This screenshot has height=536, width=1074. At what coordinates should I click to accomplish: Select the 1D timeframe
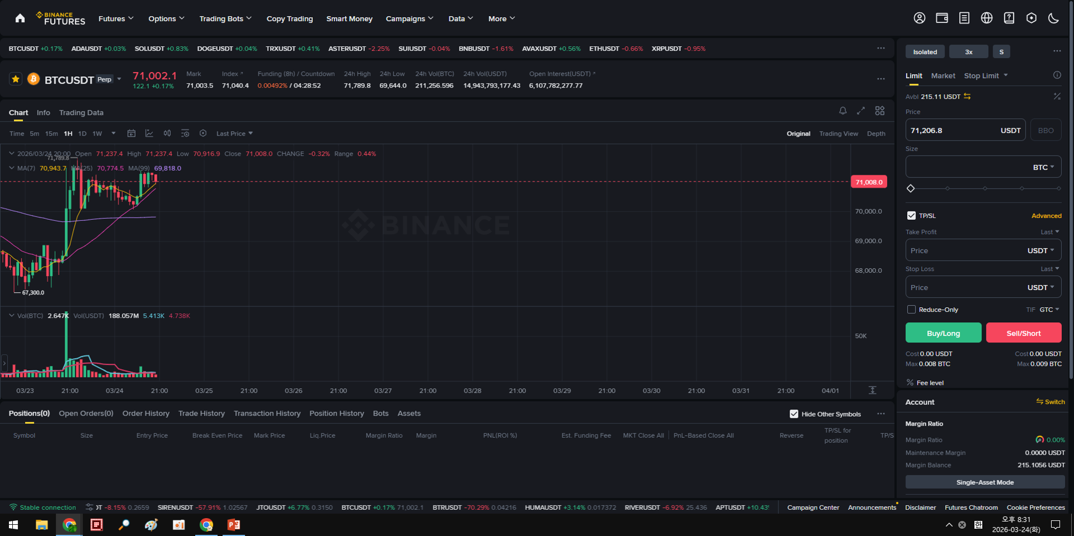pos(82,133)
